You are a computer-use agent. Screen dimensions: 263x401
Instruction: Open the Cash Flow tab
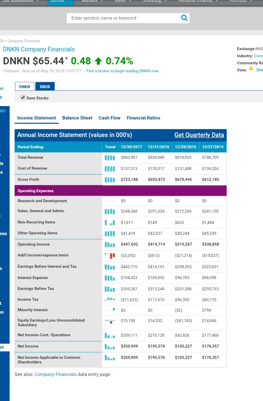(x=109, y=118)
